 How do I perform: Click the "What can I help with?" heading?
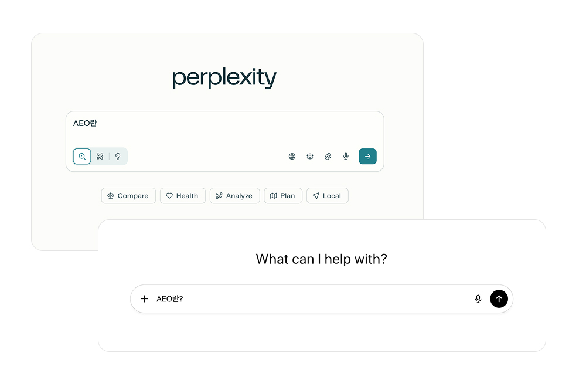click(322, 259)
